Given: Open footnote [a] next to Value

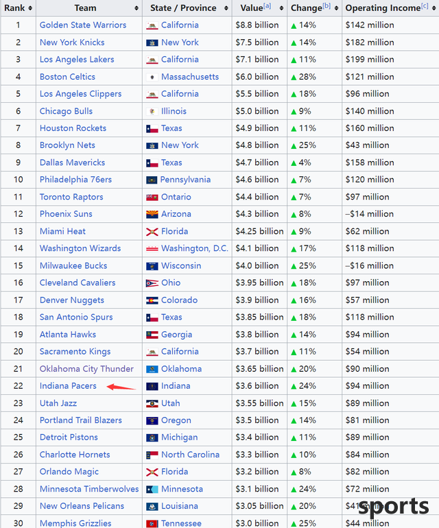Looking at the screenshot, I should click(268, 6).
